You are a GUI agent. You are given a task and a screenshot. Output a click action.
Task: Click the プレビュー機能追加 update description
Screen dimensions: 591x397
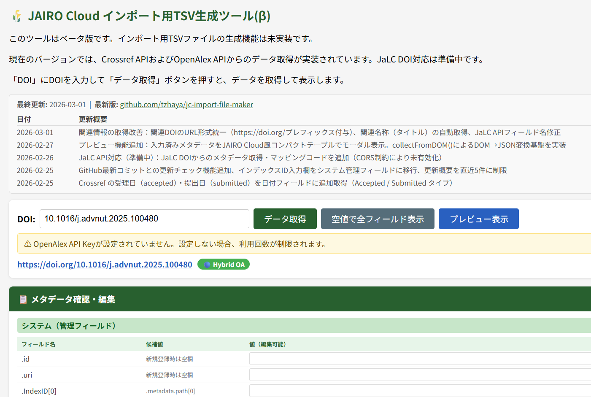coord(322,145)
